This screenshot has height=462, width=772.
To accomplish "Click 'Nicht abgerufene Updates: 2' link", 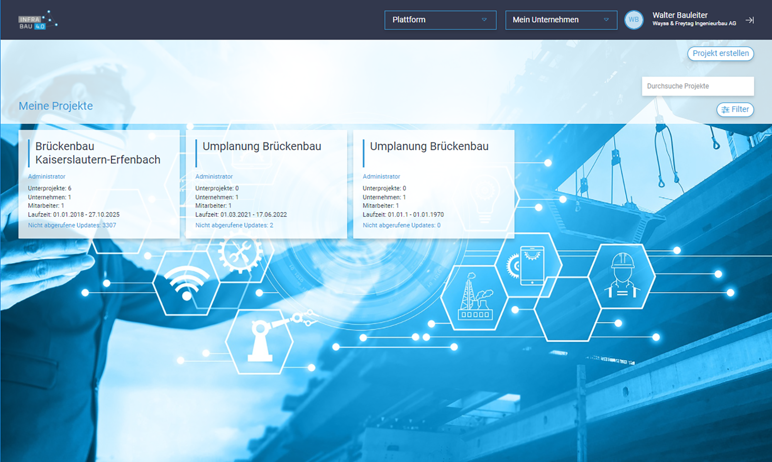I will coord(234,225).
